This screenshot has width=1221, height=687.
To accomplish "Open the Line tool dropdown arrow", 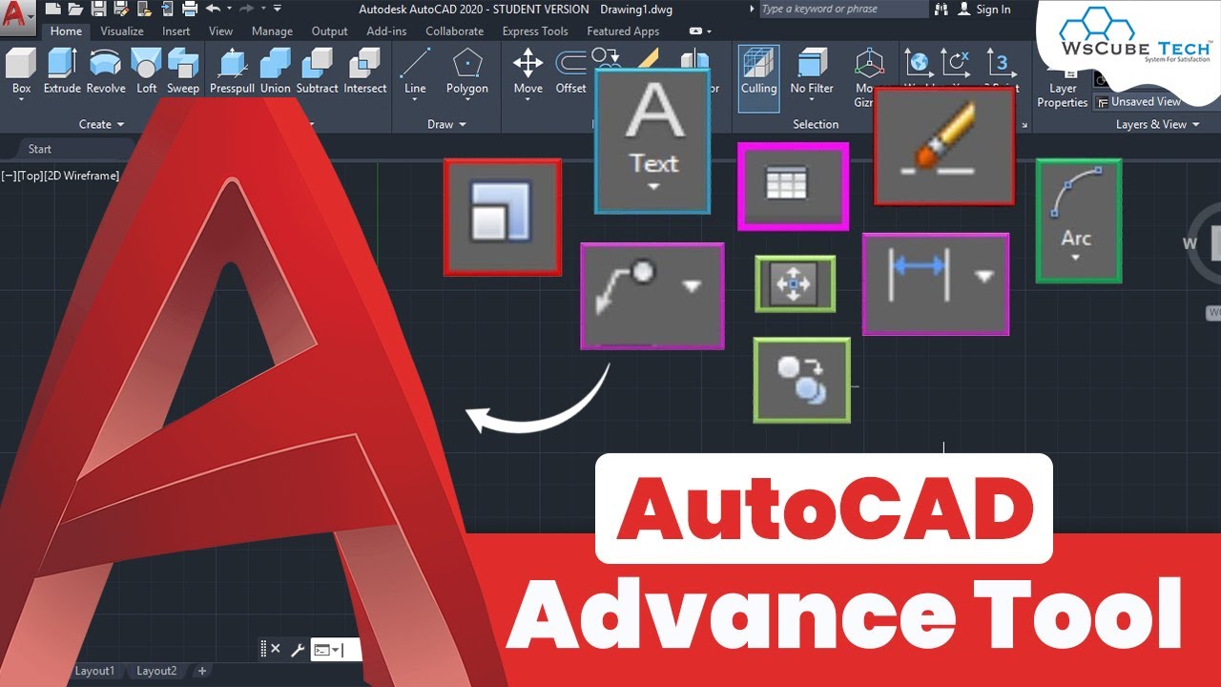I will [x=415, y=101].
